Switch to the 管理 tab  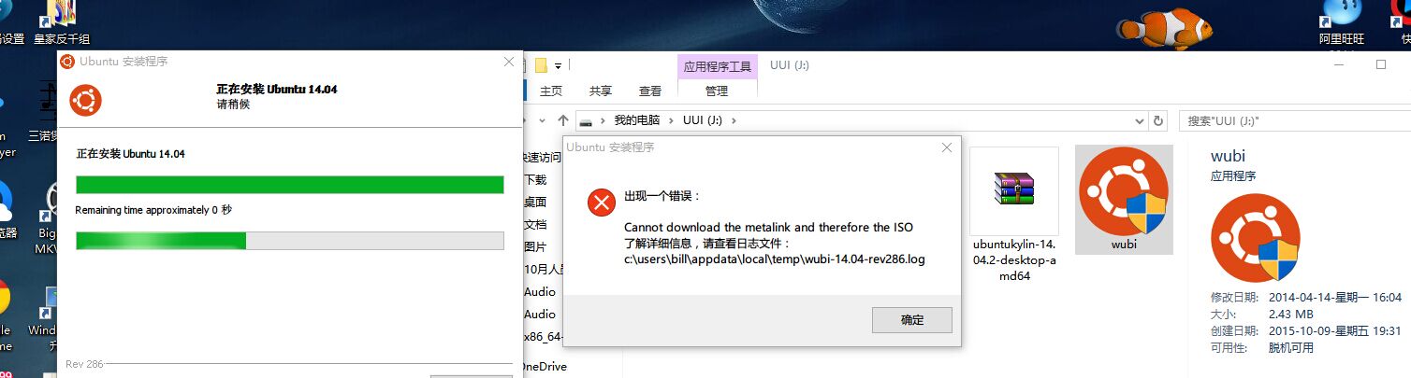[717, 91]
